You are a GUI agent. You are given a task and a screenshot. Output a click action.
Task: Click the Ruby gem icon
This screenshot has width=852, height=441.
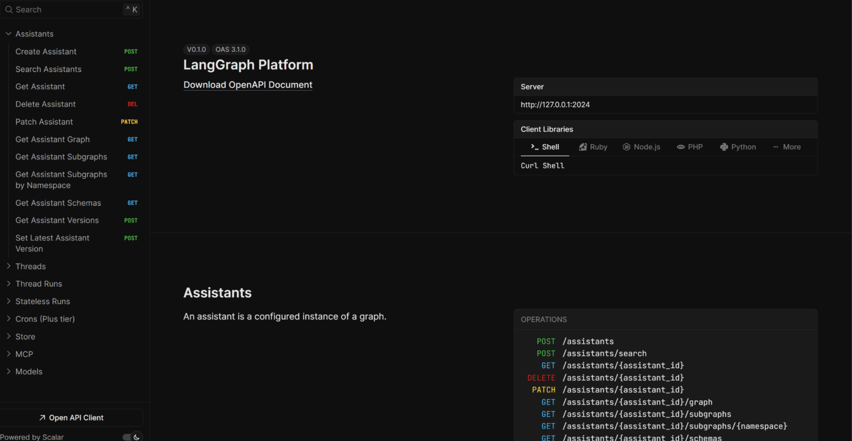[582, 147]
